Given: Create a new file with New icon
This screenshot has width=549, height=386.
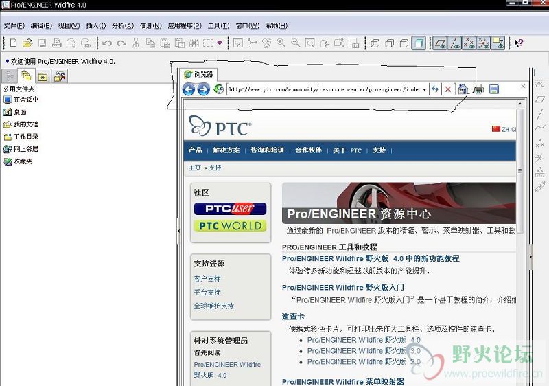Looking at the screenshot, I should [x=13, y=43].
